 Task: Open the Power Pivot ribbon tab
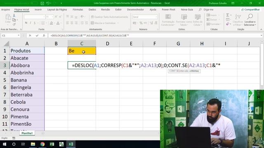168,9
